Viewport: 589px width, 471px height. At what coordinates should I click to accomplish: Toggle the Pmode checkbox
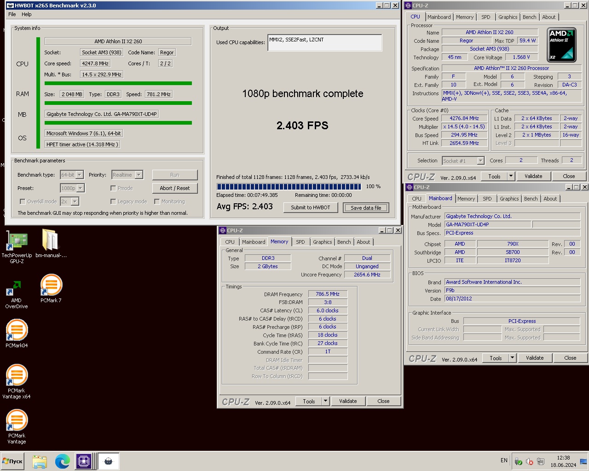point(113,188)
